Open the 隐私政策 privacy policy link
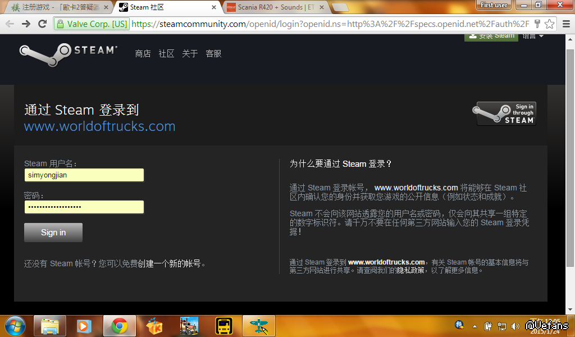Screen dimensions: 575x337 (410, 270)
